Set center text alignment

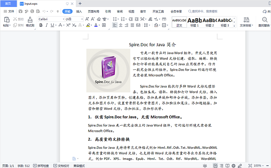coord(121,25)
